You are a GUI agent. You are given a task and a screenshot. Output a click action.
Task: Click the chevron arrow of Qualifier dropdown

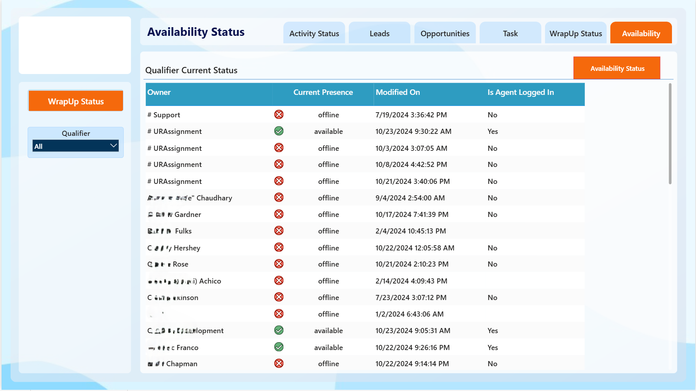pyautogui.click(x=114, y=146)
